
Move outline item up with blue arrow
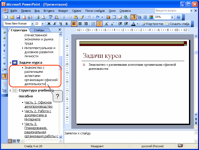[x=4, y=45]
